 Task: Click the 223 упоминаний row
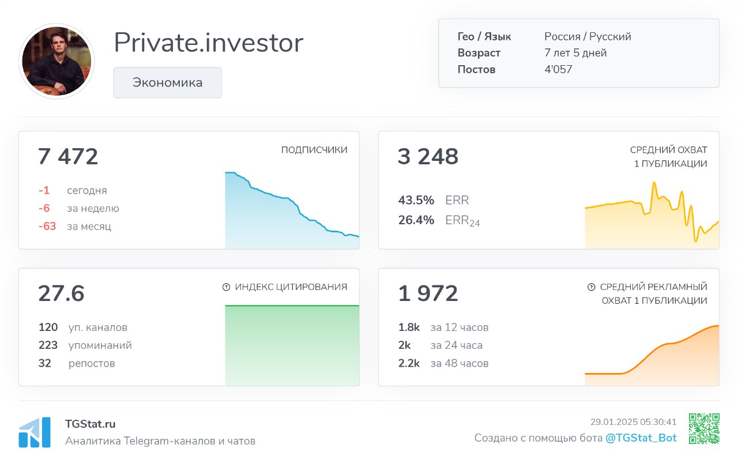pos(85,345)
